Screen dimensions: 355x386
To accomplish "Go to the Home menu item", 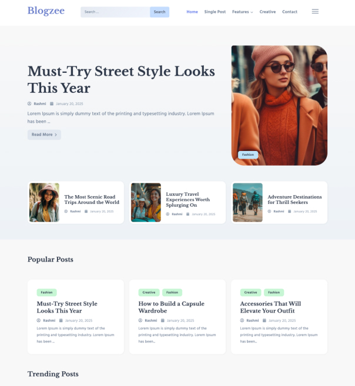I will [192, 12].
